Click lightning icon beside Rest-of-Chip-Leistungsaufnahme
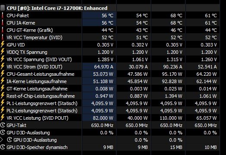Screen dimensions: 226x155 click(3, 96)
